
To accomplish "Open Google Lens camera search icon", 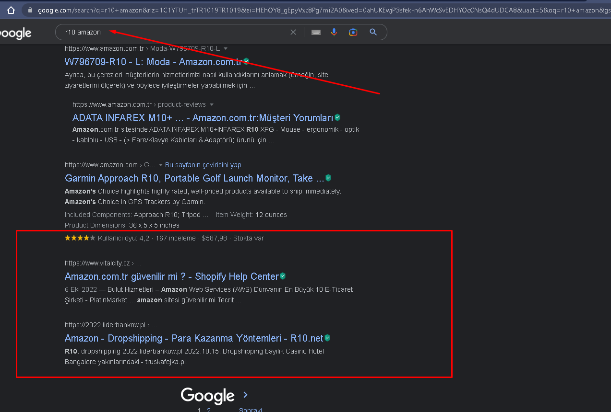I will pos(353,32).
